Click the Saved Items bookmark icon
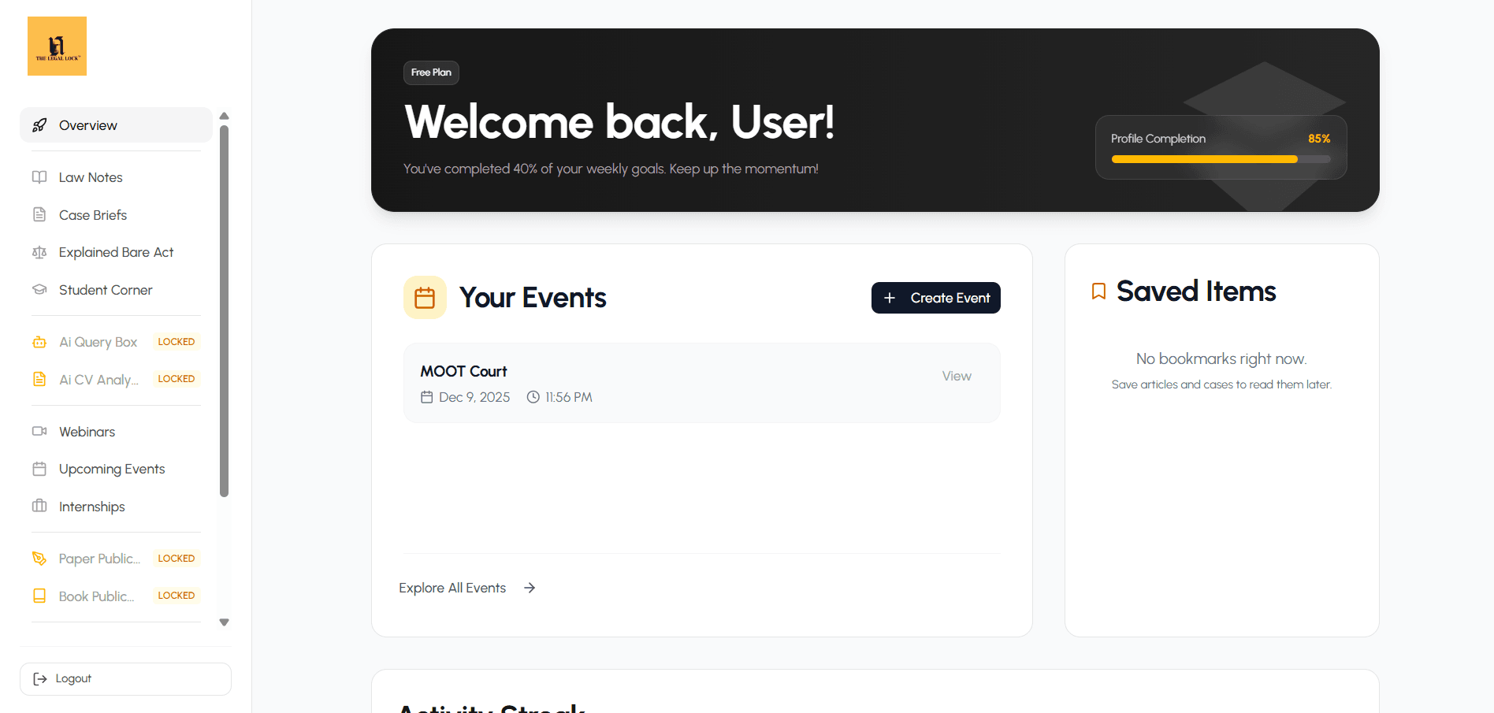The height and width of the screenshot is (713, 1494). (1098, 291)
